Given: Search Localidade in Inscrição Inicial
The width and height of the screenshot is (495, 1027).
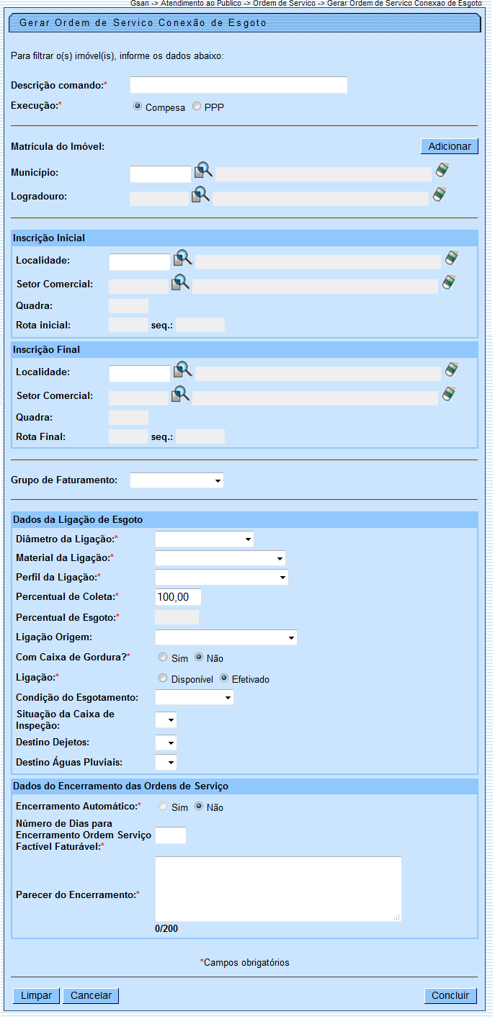Looking at the screenshot, I should [183, 259].
